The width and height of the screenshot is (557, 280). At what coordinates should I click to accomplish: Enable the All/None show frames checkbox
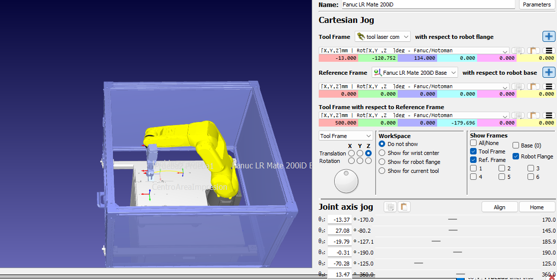[x=474, y=143]
